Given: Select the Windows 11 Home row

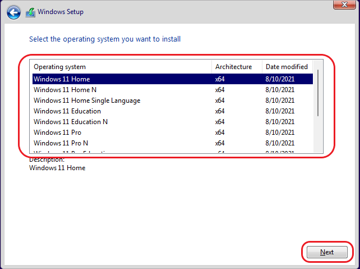Looking at the screenshot, I should 173,79.
